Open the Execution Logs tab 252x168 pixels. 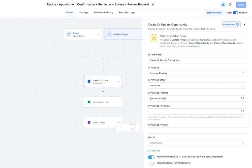click(x=127, y=13)
